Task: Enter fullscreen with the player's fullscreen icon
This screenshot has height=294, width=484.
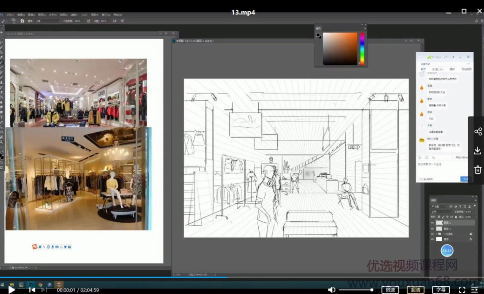Action: tap(462, 289)
